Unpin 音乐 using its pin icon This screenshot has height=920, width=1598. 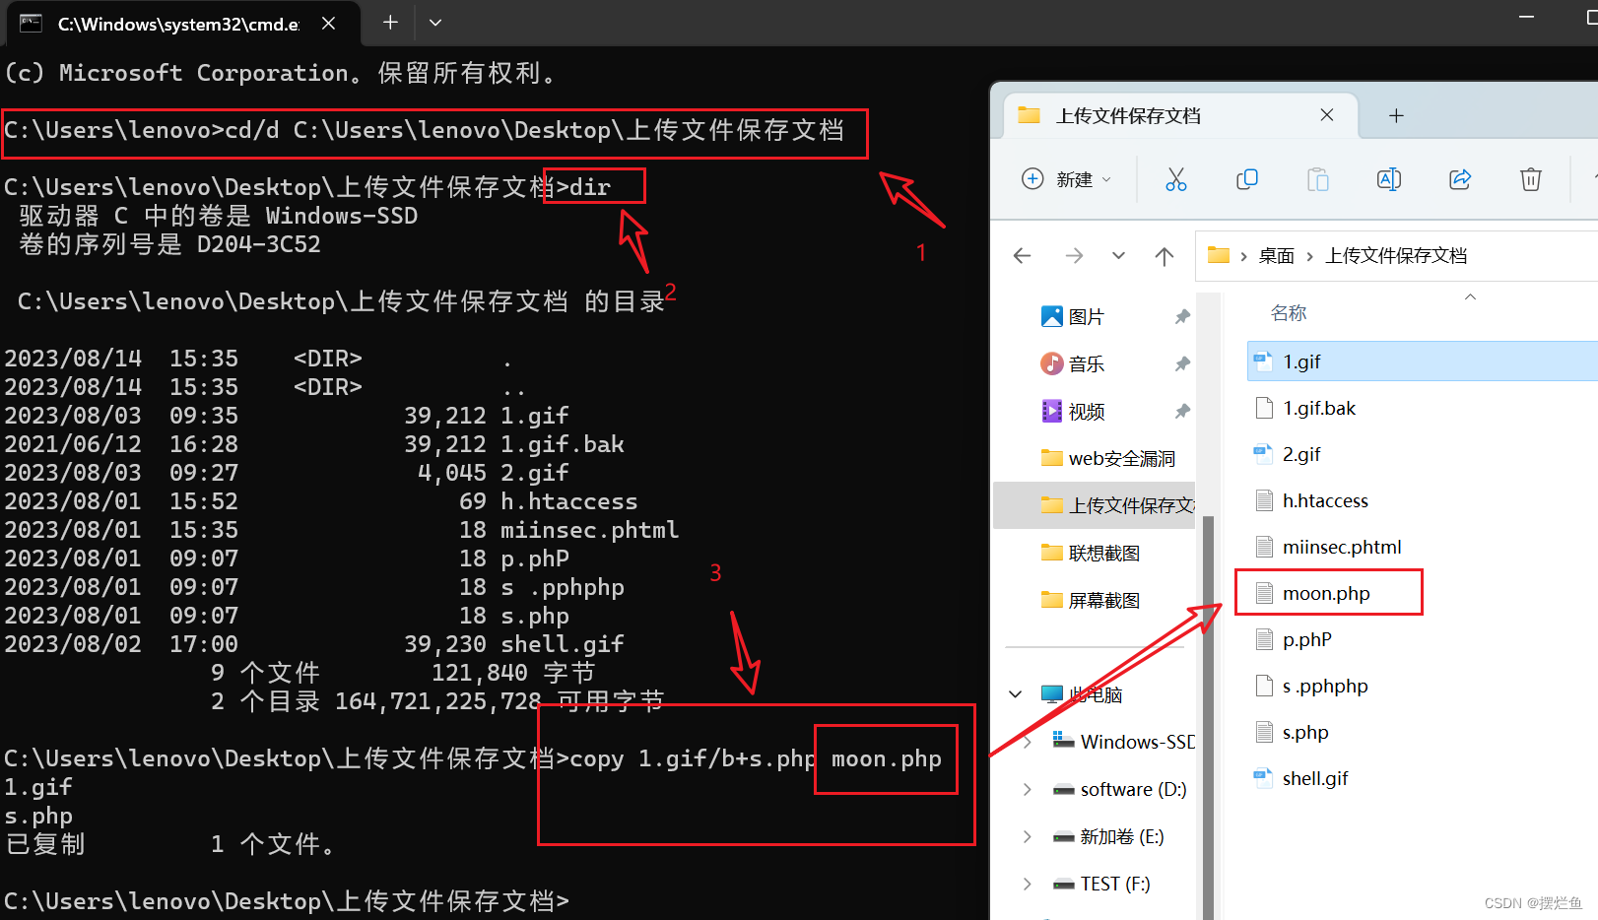pos(1182,363)
